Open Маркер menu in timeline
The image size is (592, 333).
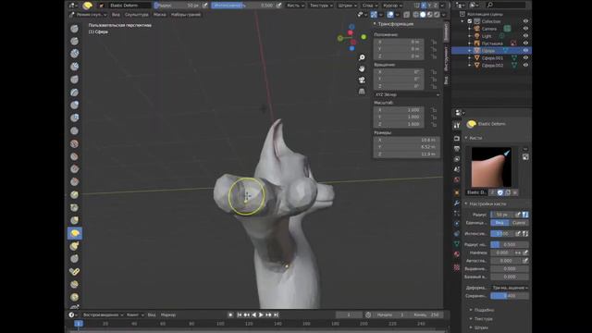[168, 314]
